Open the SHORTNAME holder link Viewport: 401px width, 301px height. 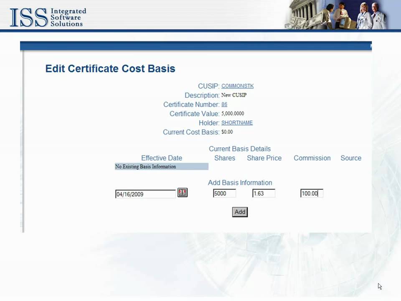click(x=237, y=123)
